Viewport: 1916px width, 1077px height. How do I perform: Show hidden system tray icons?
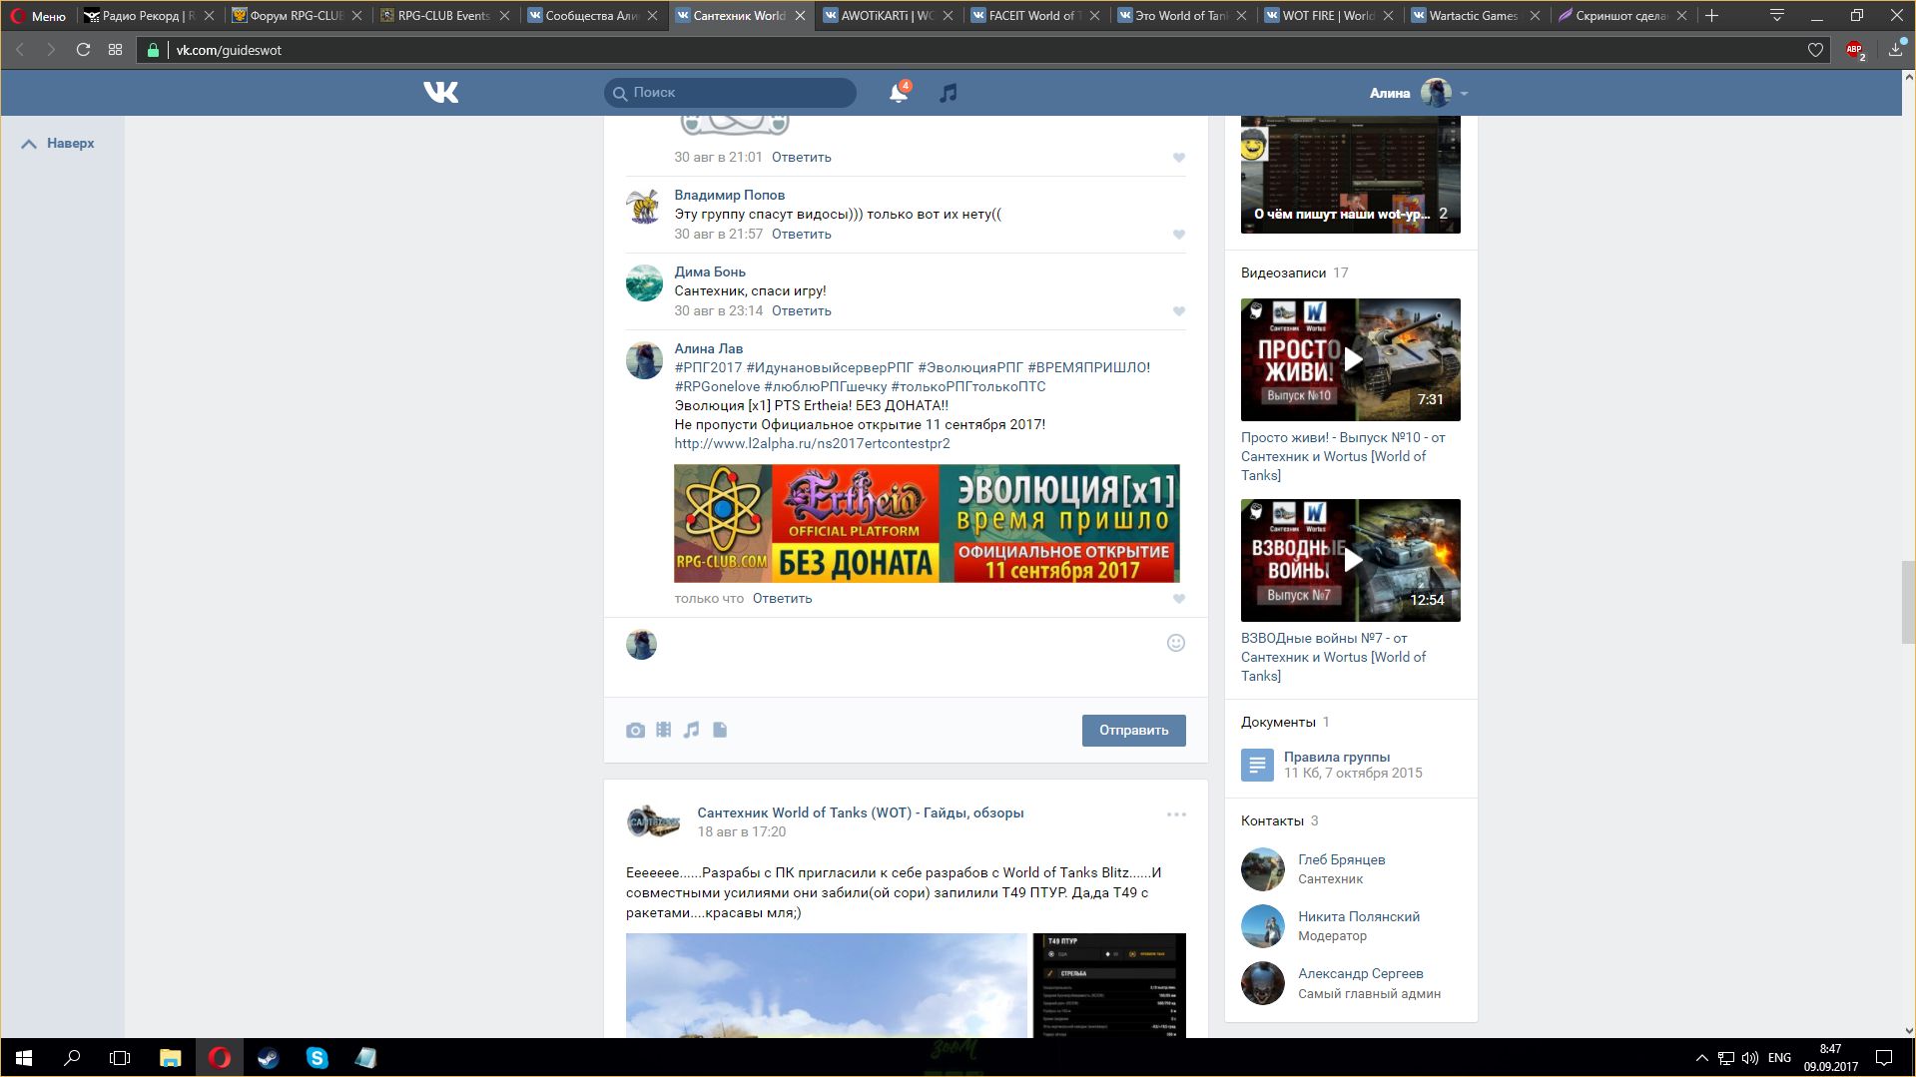[x=1701, y=1058]
